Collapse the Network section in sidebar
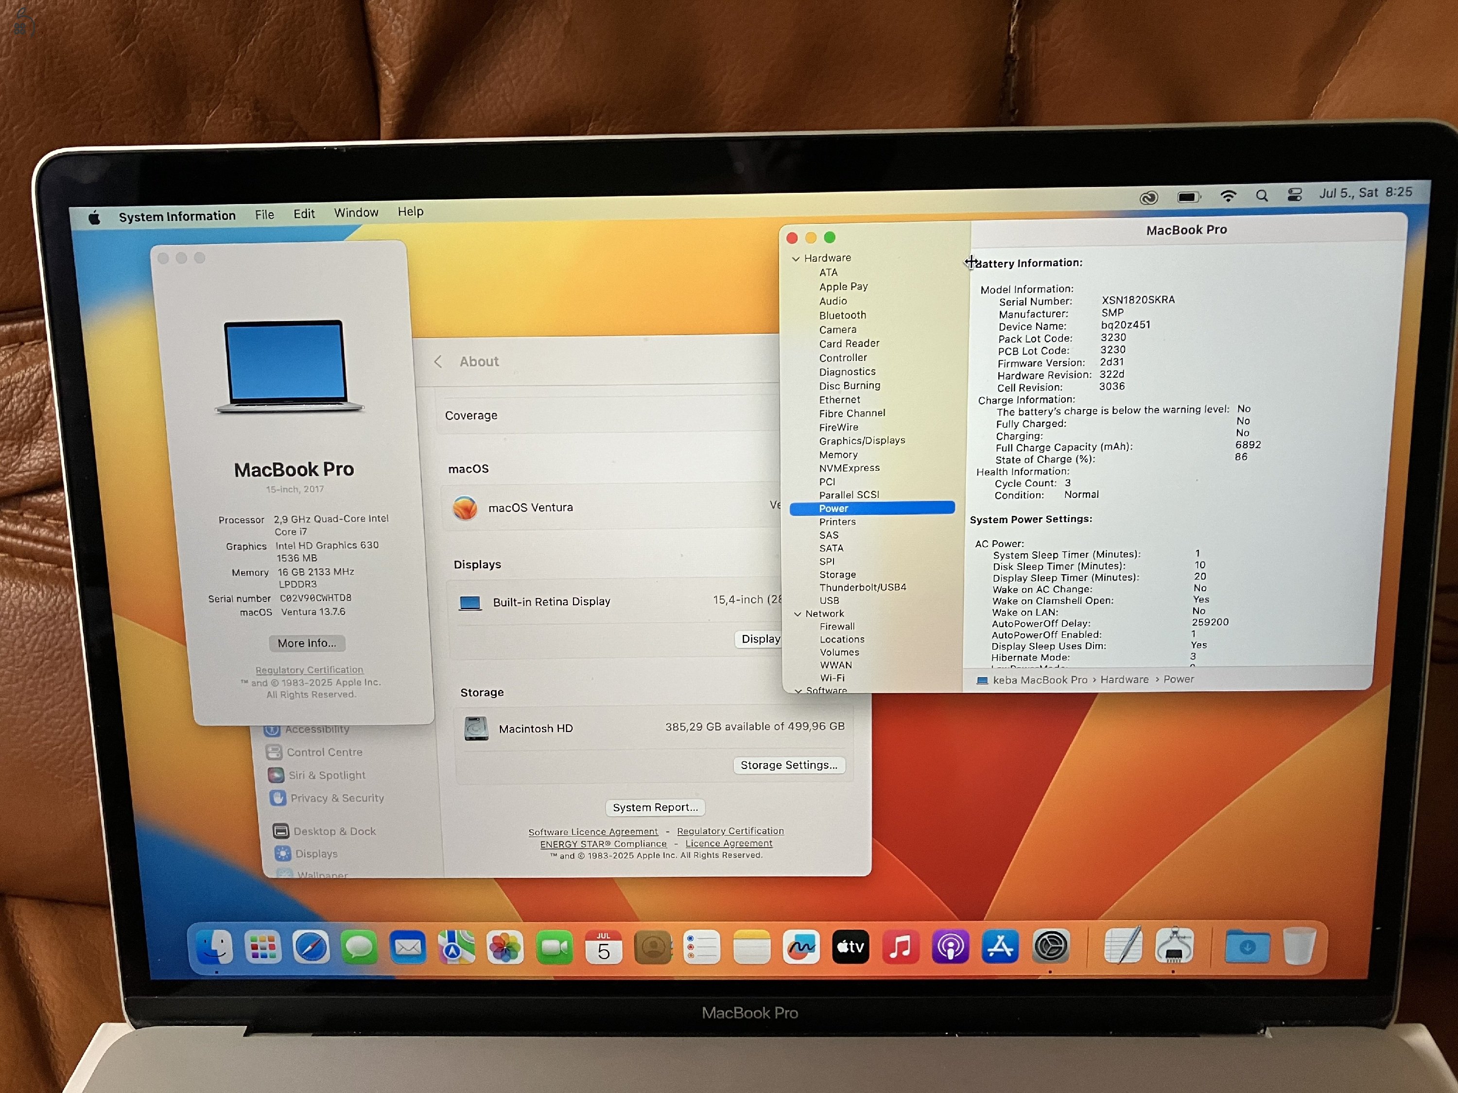The width and height of the screenshot is (1458, 1093). pos(798,614)
